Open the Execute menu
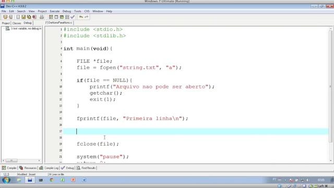Screen dimensions: 334x188 coord(55,11)
